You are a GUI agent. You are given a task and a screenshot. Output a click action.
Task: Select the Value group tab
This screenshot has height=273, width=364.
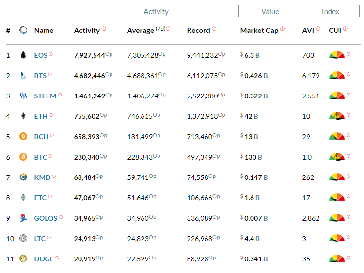pyautogui.click(x=270, y=11)
